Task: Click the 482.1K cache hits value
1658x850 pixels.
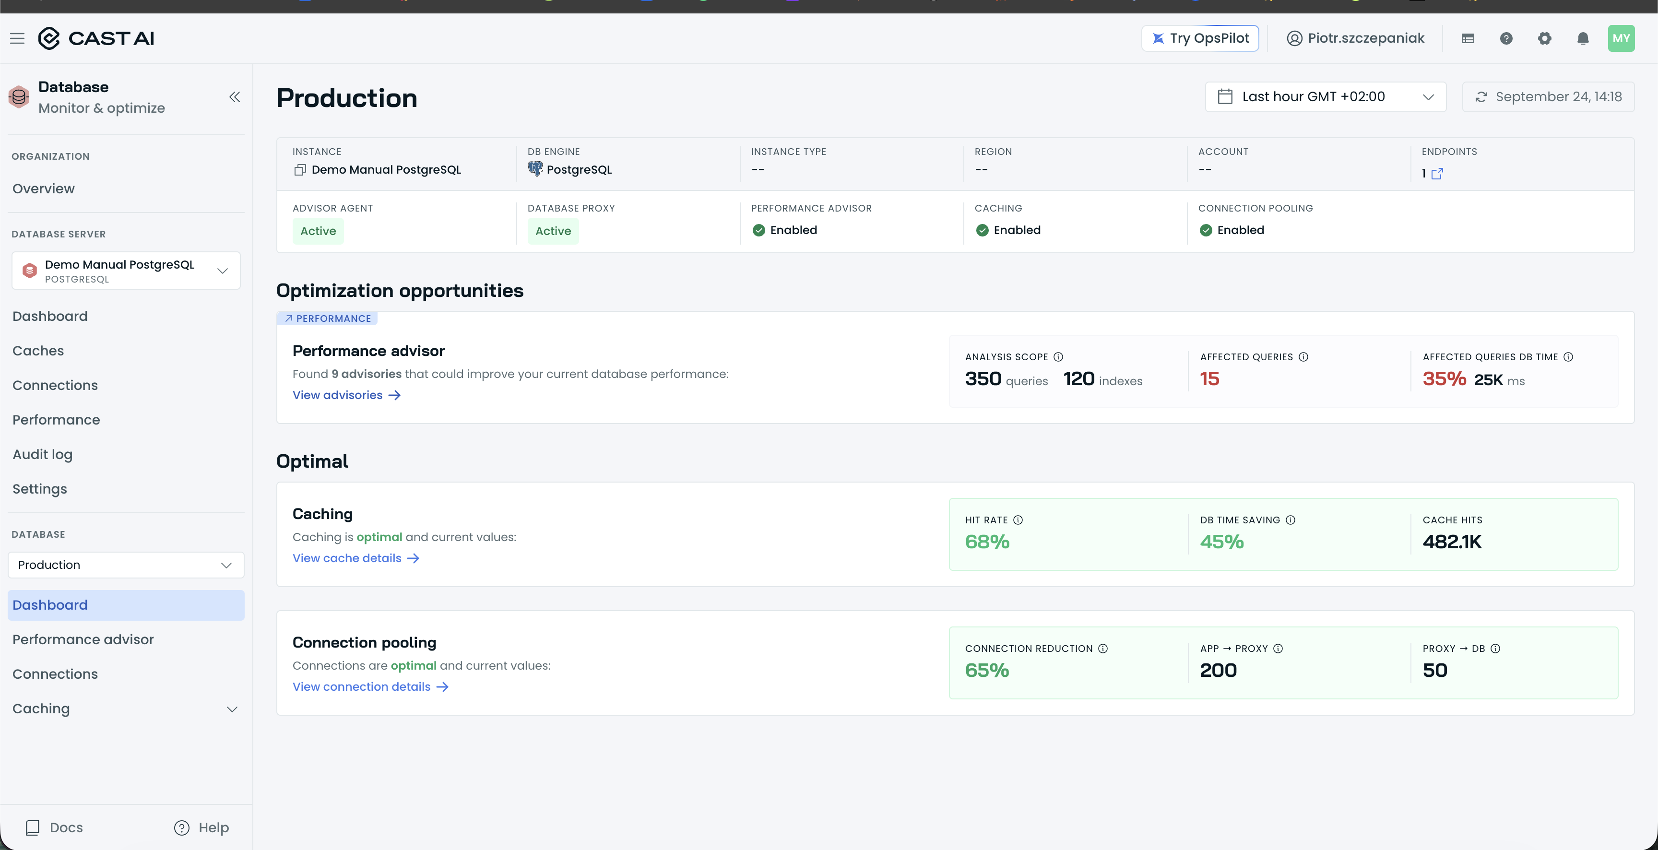Action: click(1452, 542)
